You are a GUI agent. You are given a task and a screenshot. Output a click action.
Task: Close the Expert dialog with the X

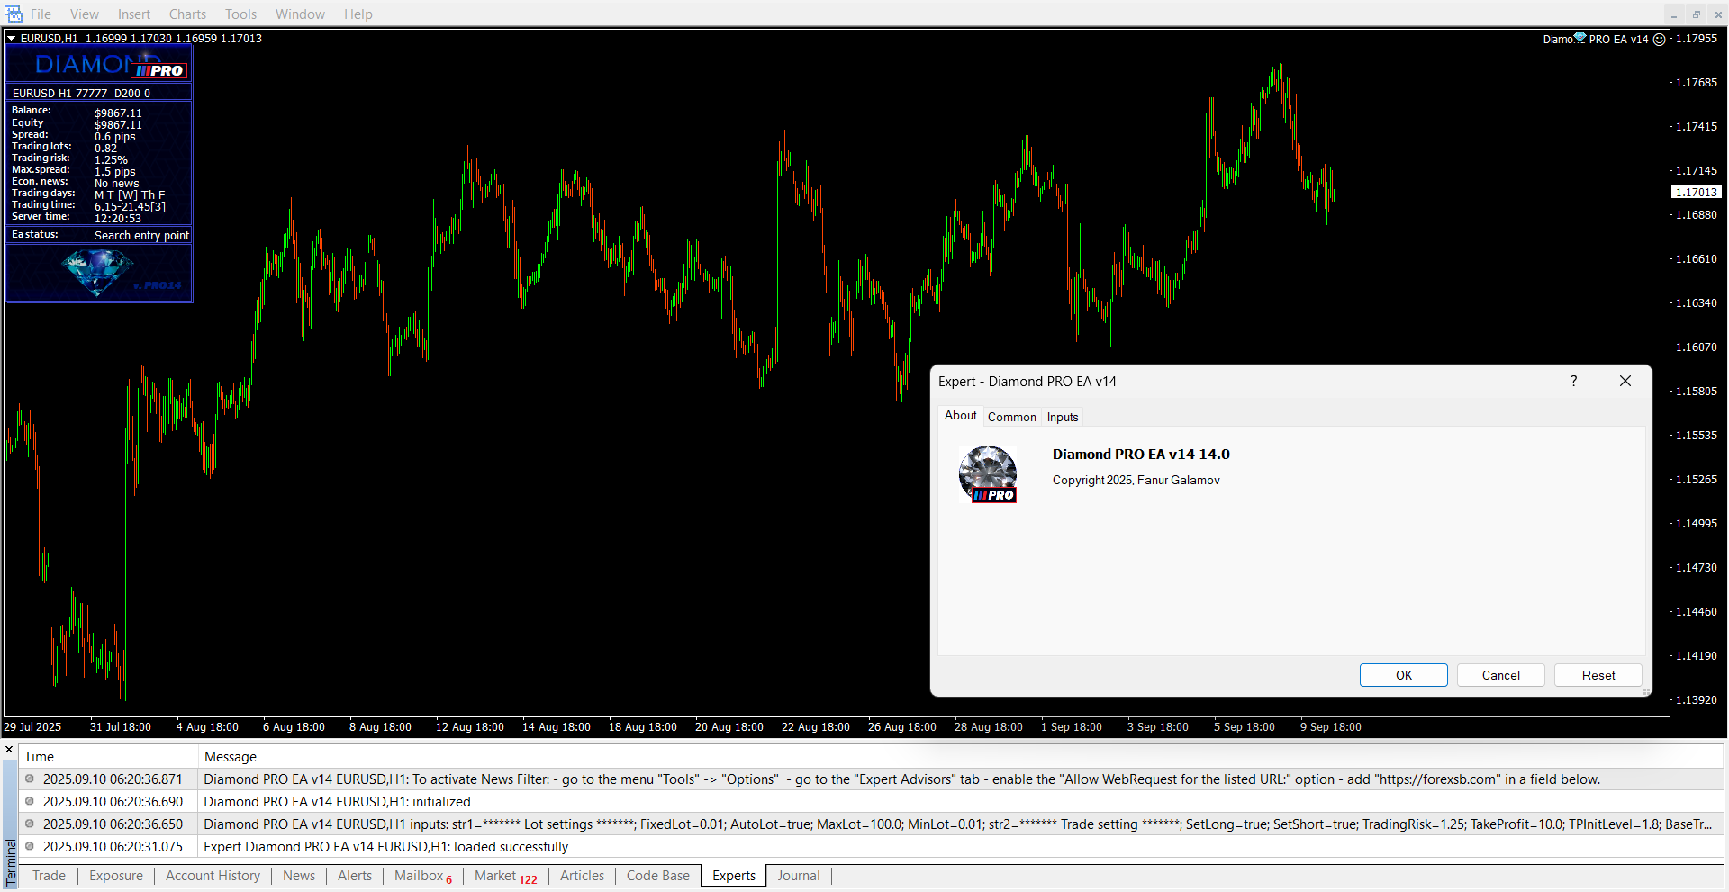[1625, 381]
